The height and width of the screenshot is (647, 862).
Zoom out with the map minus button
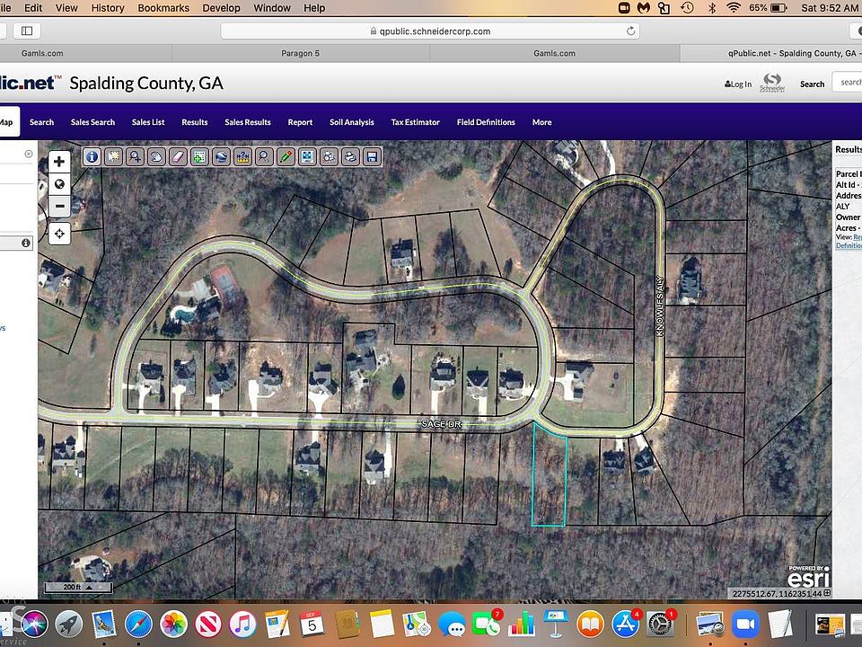pyautogui.click(x=59, y=207)
